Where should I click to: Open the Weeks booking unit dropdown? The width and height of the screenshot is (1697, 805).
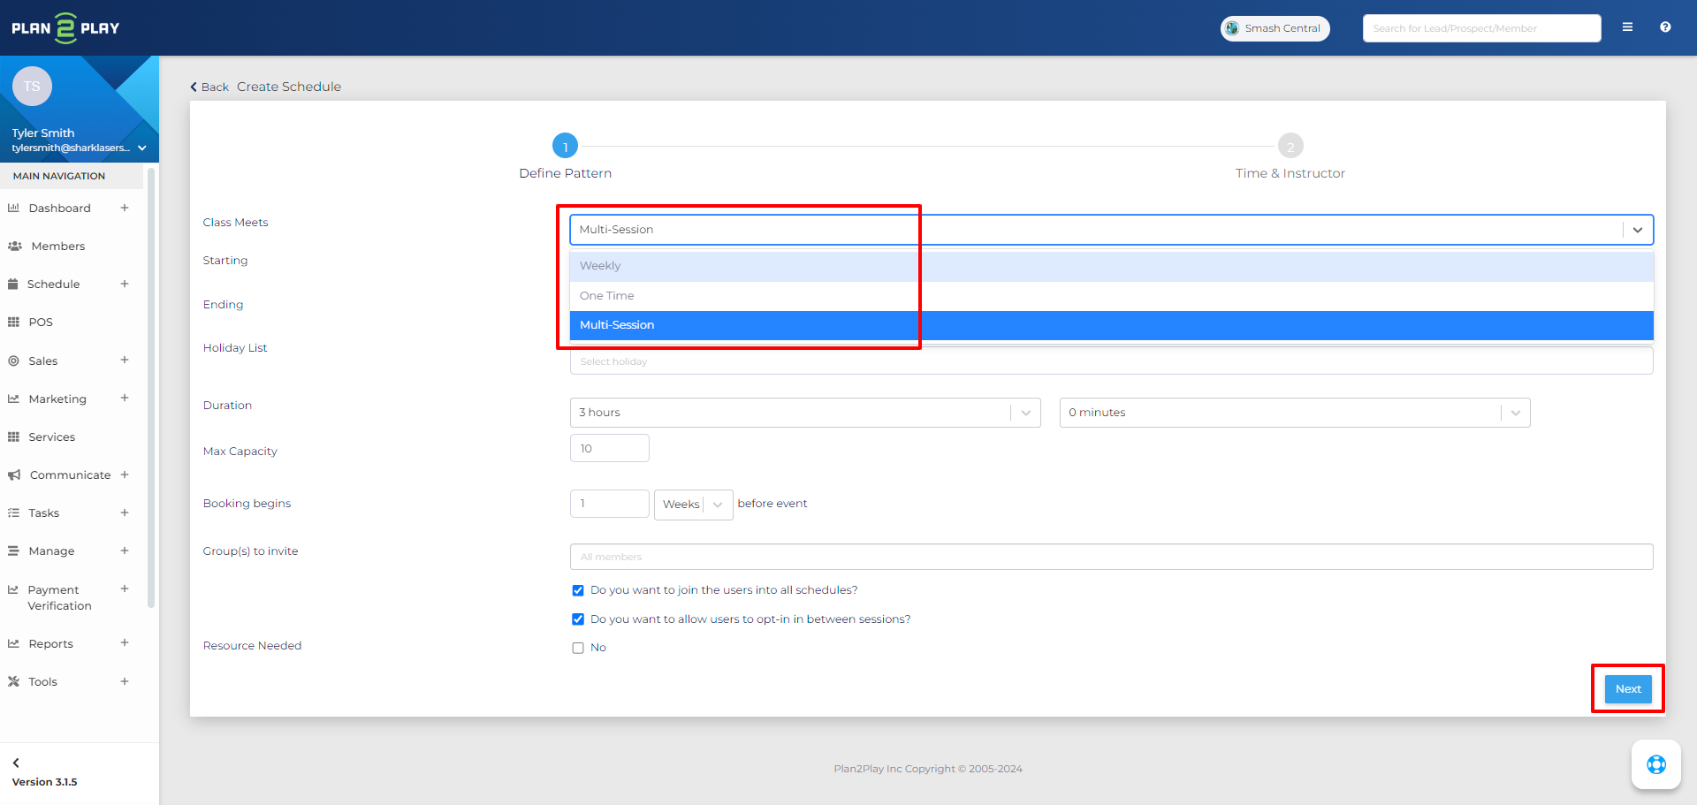[x=693, y=505]
